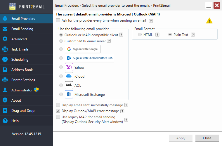Click the iCloud cloud icon
This screenshot has width=222, height=146.
point(69,76)
